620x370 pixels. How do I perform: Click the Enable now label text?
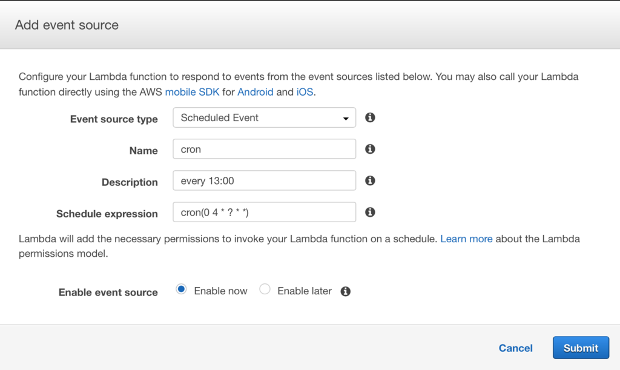coord(220,291)
